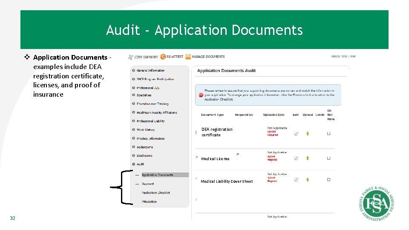Click the slide number 32
Viewport: 409px width, 230px height.
tap(12, 218)
